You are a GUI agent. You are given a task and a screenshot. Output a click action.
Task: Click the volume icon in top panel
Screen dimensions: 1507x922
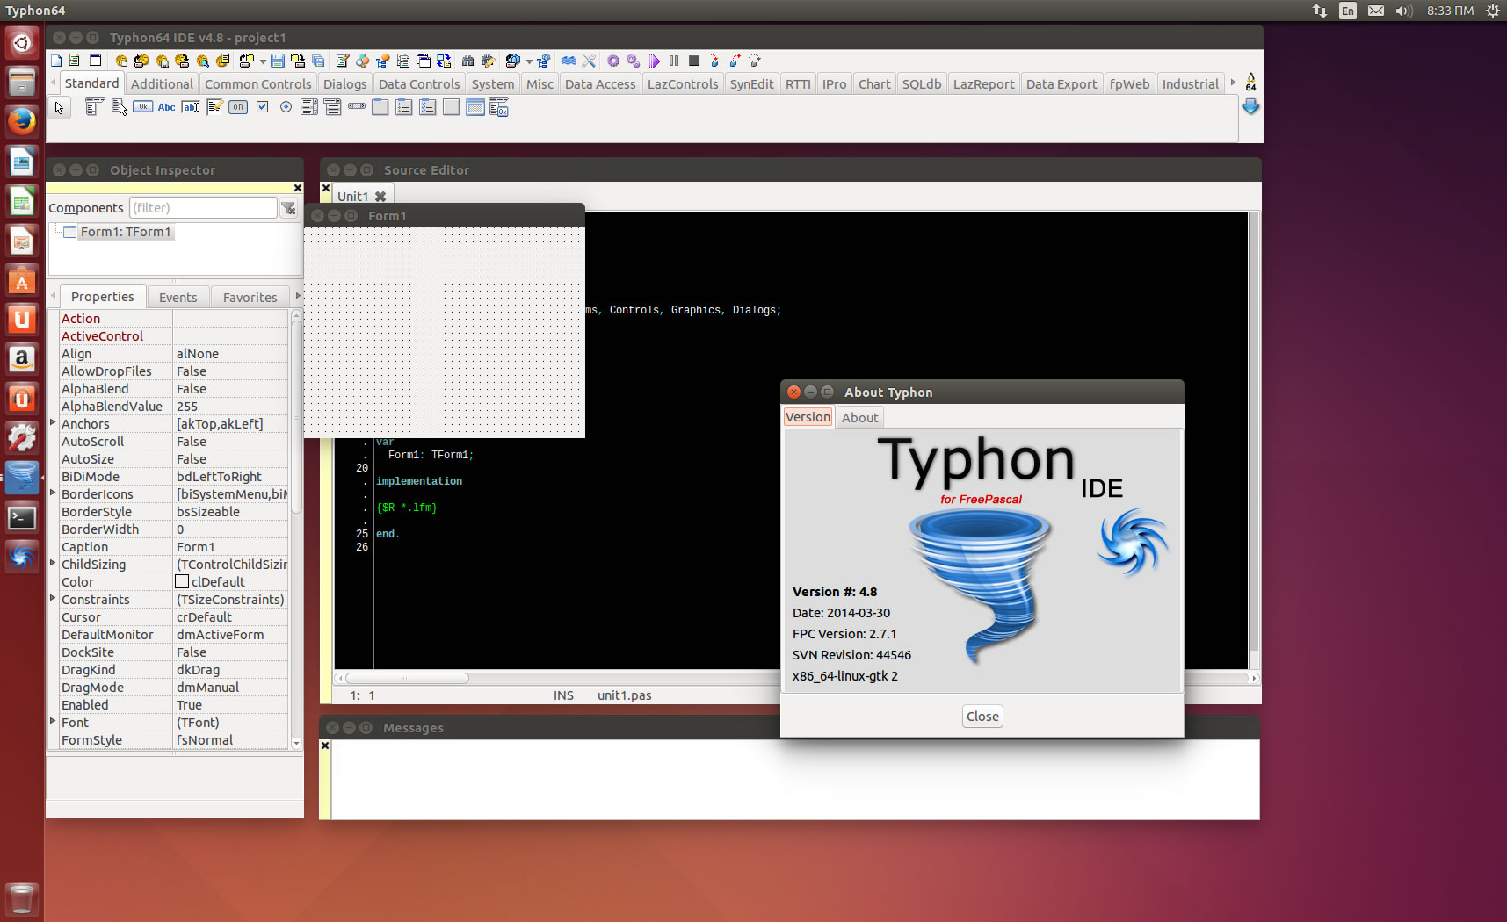point(1403,11)
